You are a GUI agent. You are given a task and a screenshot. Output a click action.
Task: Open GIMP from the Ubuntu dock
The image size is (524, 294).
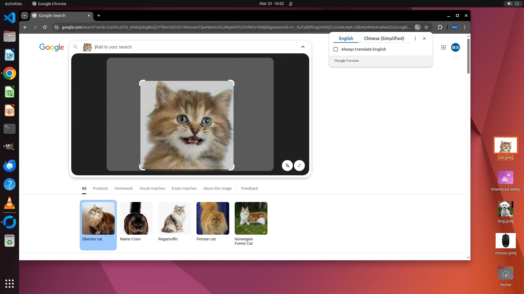(9, 147)
